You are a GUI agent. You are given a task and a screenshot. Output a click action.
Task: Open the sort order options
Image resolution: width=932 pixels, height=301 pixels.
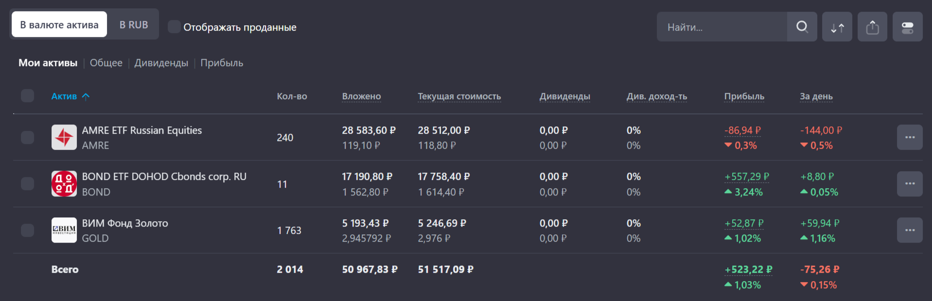click(837, 27)
